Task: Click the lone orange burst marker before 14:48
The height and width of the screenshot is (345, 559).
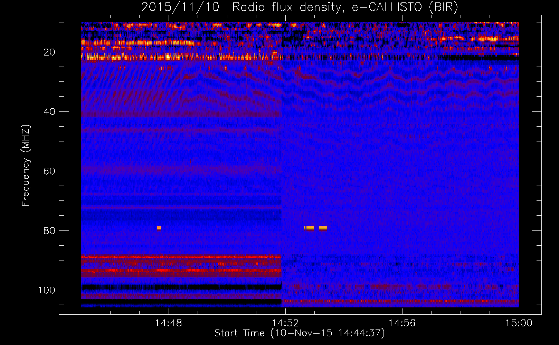Action: (159, 228)
